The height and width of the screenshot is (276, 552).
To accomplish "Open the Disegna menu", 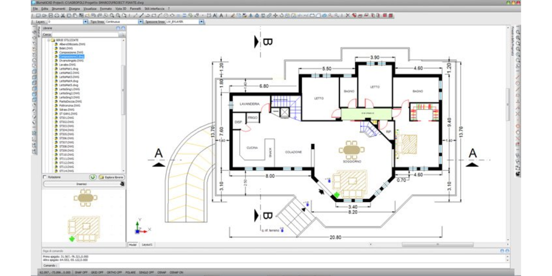I will 74,9.
